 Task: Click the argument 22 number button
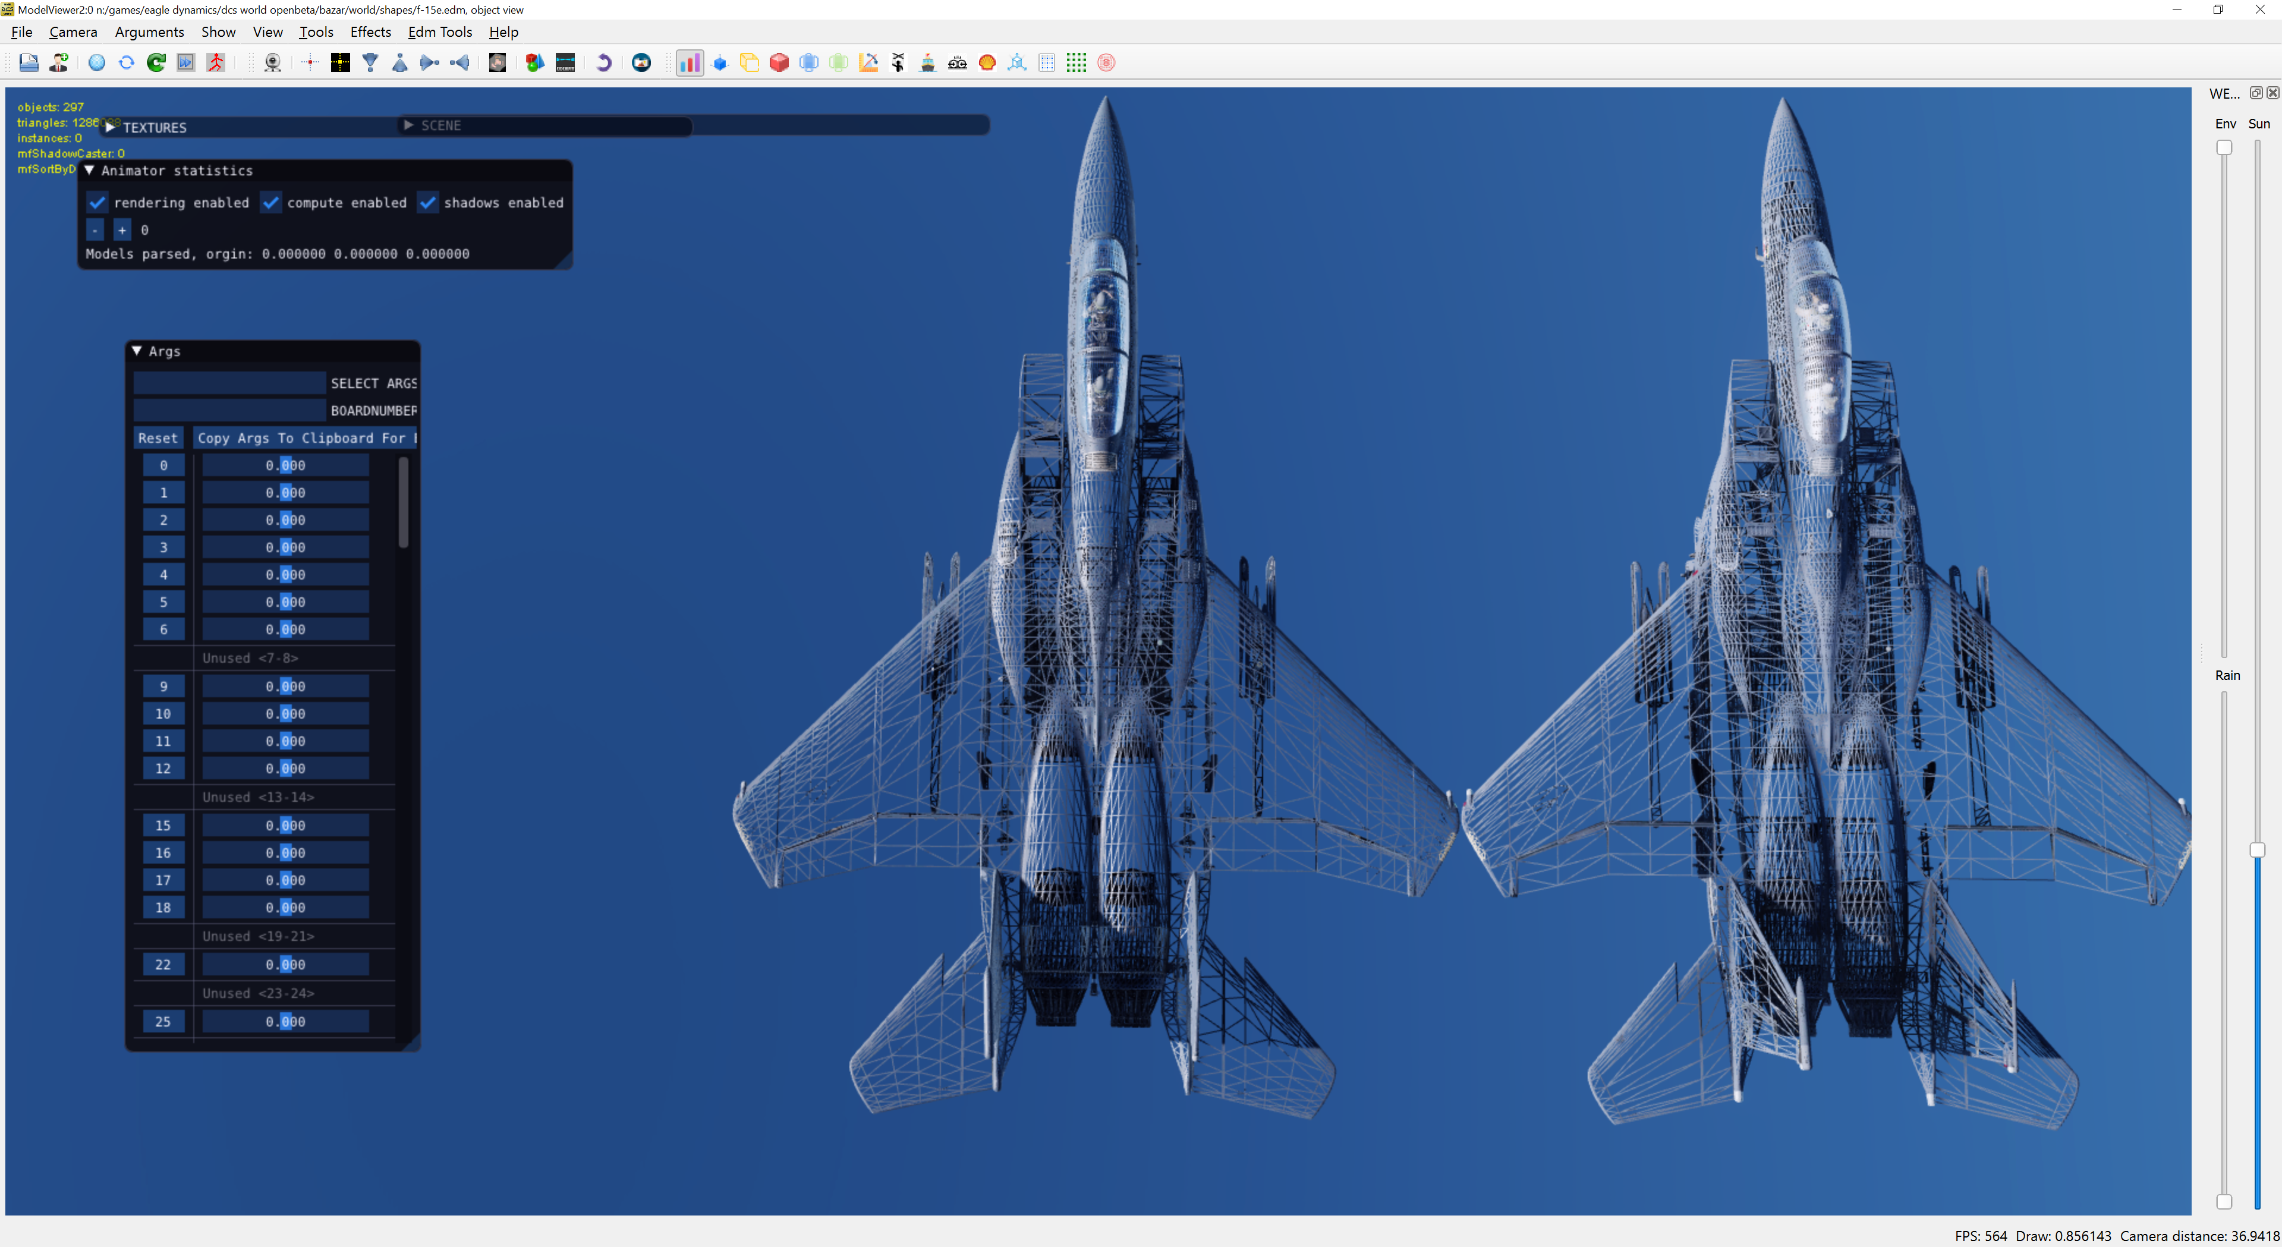point(163,965)
